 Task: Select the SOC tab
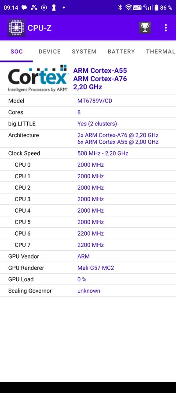pos(16,52)
